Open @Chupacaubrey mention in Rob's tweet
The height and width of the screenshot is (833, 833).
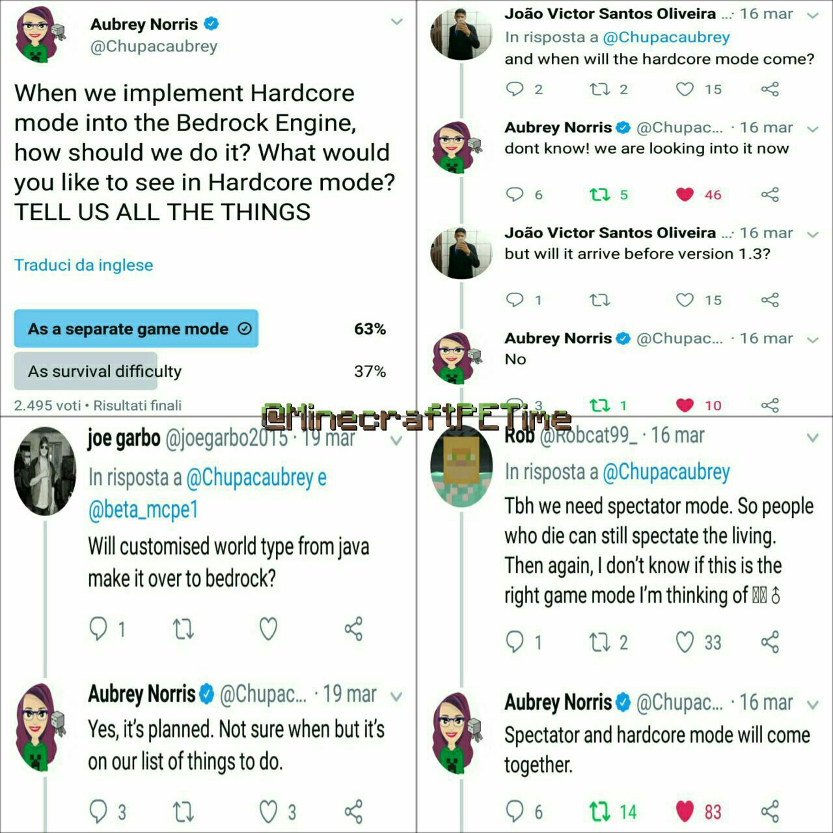(666, 472)
